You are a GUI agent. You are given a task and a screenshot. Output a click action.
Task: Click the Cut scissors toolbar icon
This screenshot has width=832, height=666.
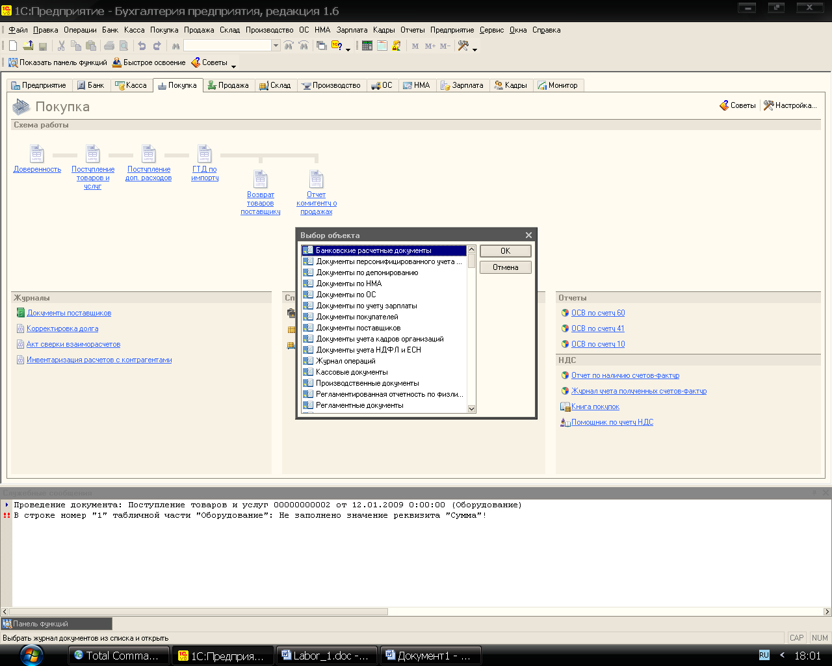[61, 46]
